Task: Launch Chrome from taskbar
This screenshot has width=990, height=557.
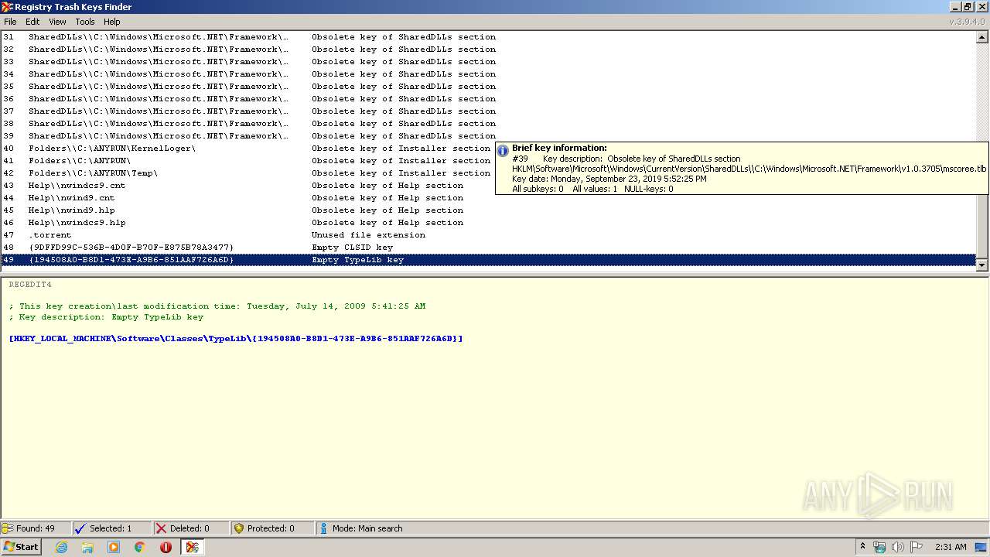Action: pyautogui.click(x=140, y=547)
